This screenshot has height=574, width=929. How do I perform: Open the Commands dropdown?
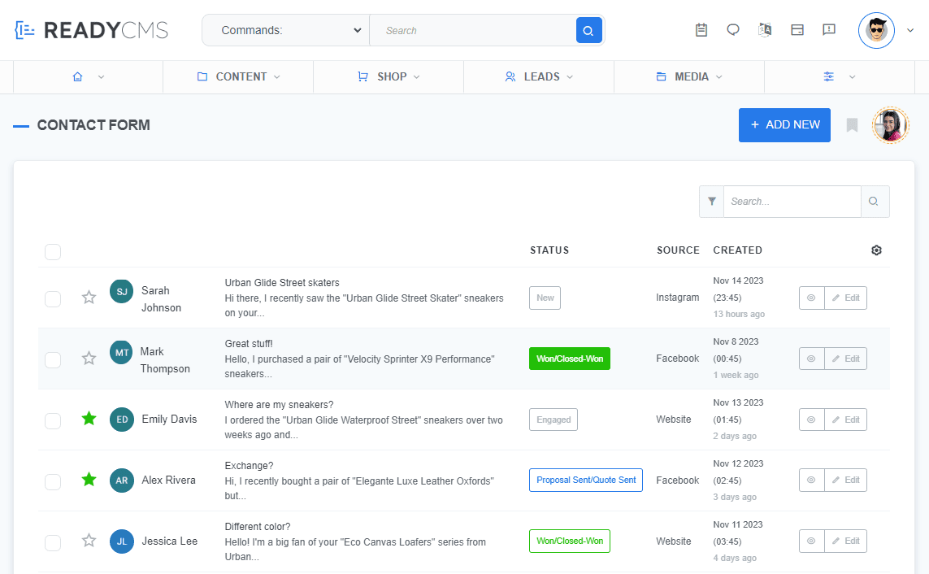point(285,30)
